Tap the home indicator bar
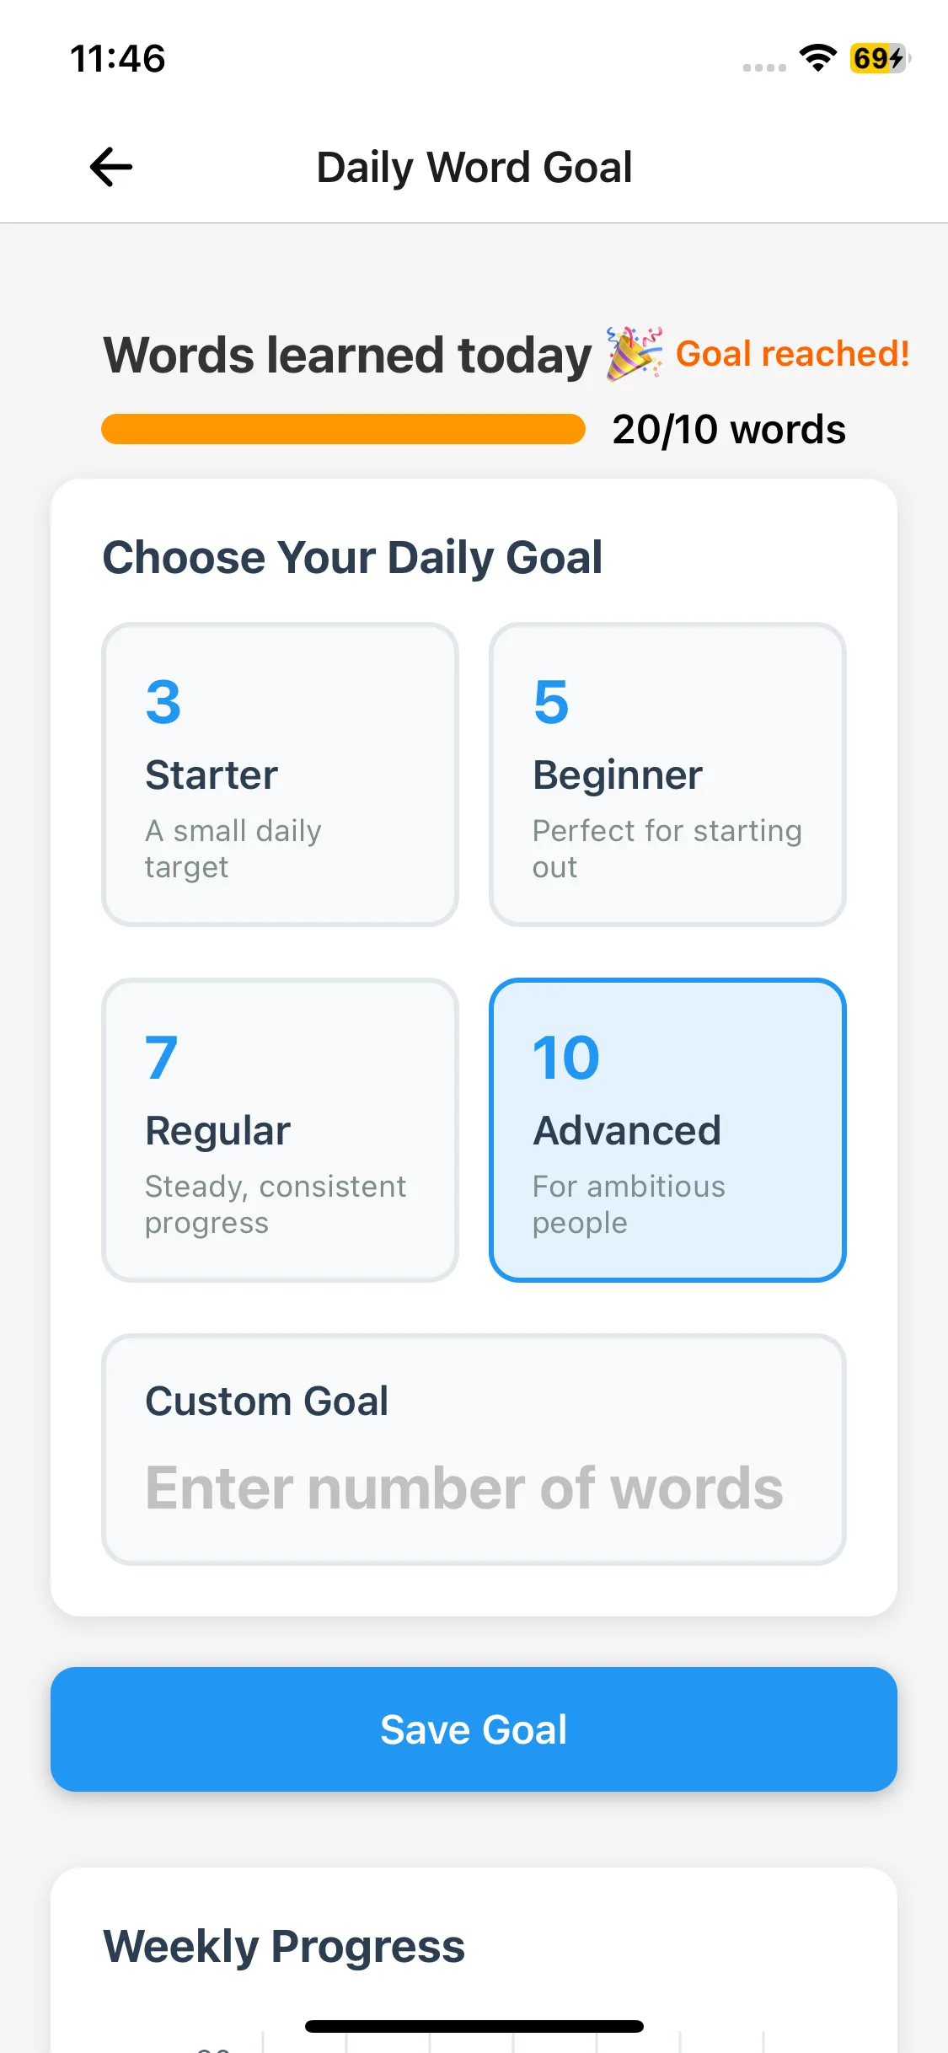The image size is (948, 2053). tap(474, 2026)
